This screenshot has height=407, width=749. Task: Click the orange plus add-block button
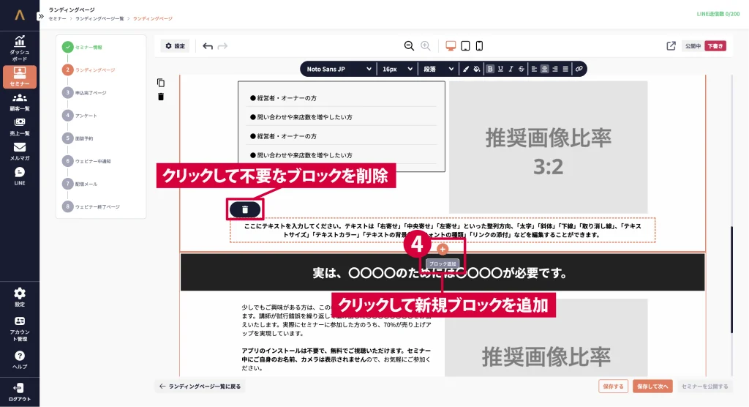[443, 249]
